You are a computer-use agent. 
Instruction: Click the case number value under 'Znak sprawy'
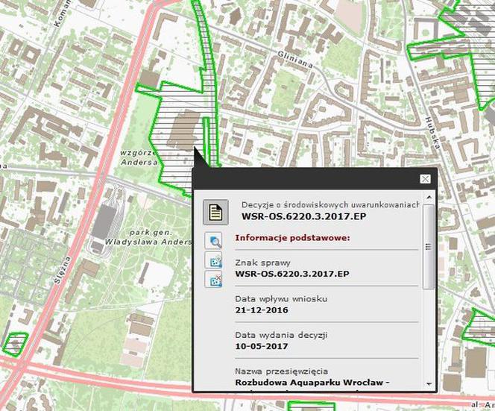[x=292, y=274]
